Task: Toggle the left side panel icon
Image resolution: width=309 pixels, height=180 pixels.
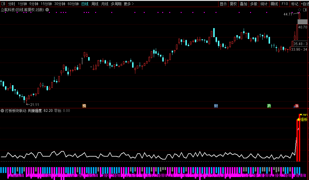Action: click(3, 4)
